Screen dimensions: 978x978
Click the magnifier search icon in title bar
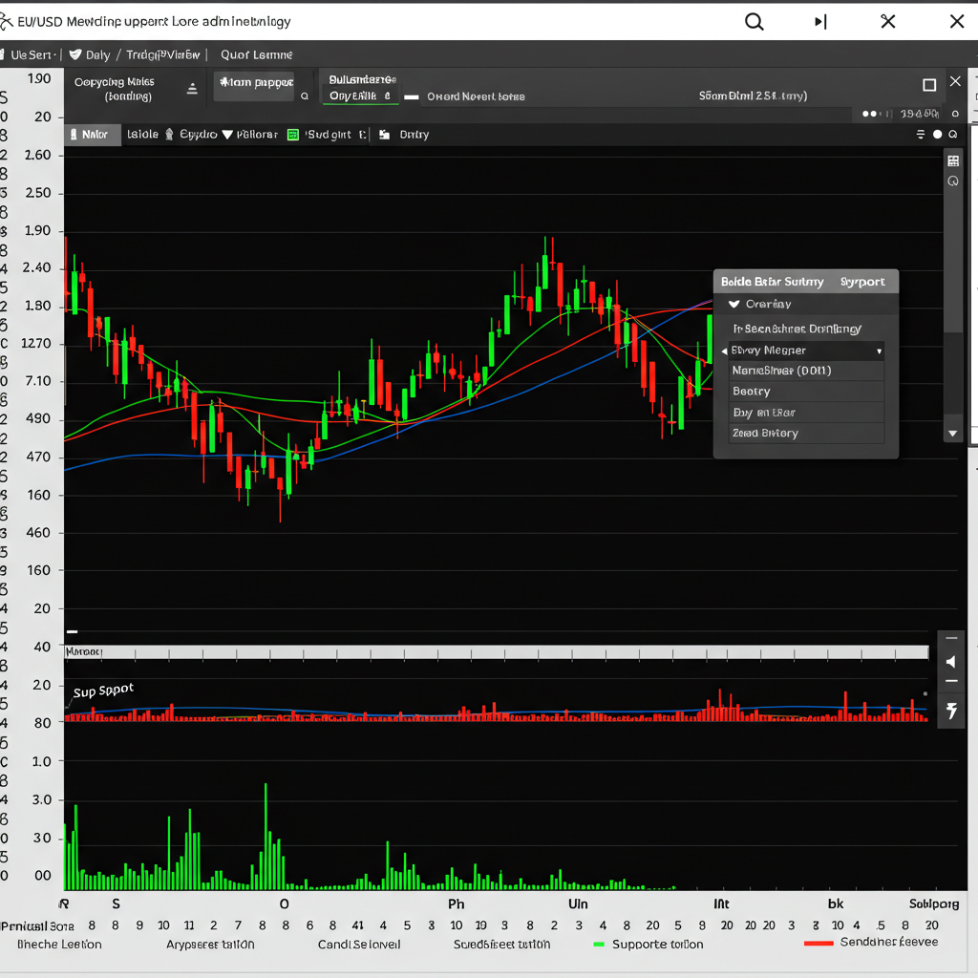click(x=755, y=22)
